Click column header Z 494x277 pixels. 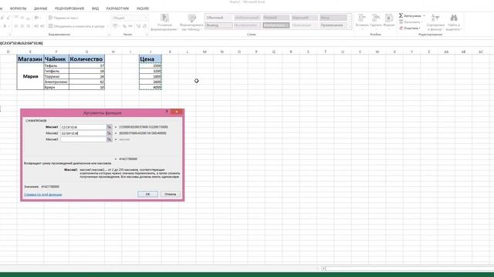coord(429,52)
